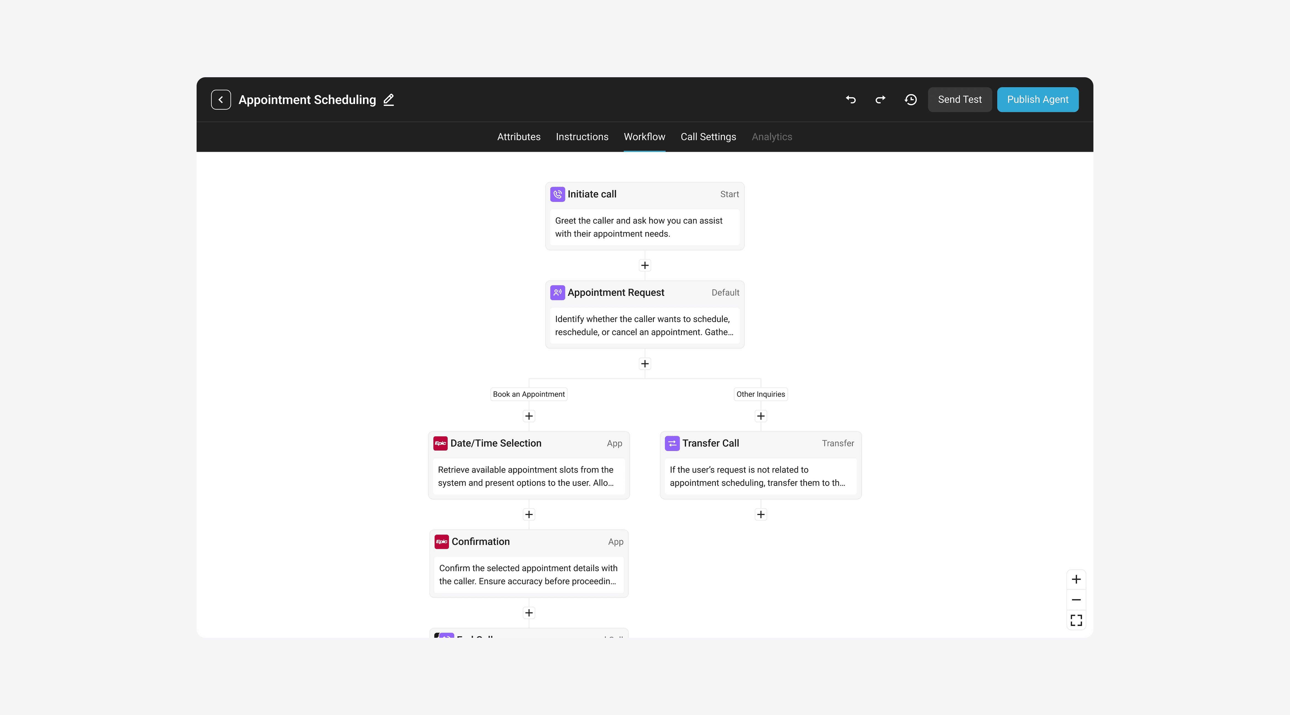
Task: Go back using the header back arrow
Action: click(x=221, y=100)
